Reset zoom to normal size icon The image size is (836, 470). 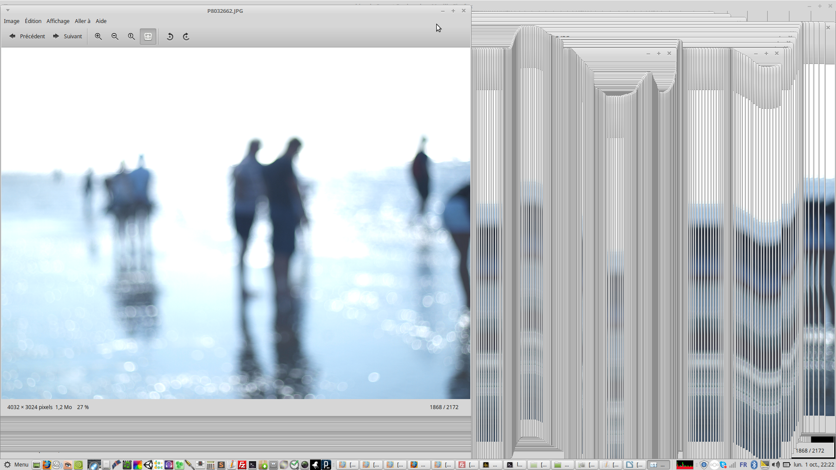[131, 37]
